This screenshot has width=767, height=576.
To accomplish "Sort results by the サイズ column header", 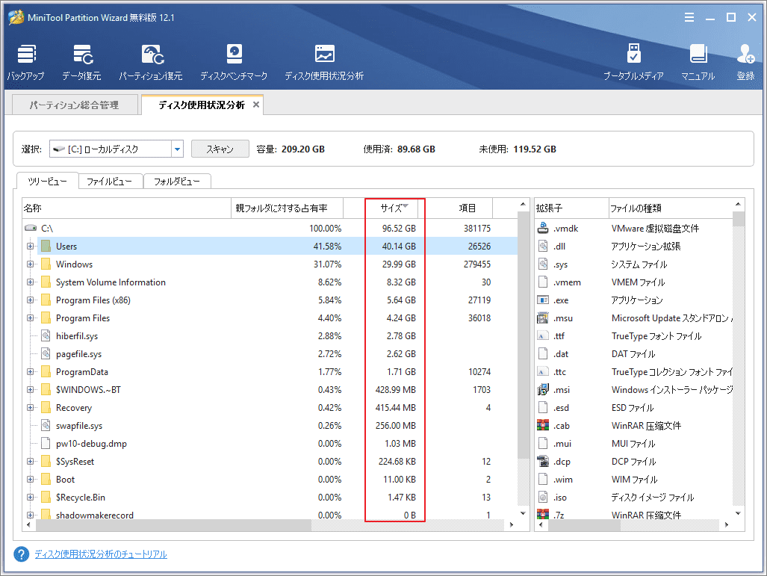I will click(x=394, y=208).
